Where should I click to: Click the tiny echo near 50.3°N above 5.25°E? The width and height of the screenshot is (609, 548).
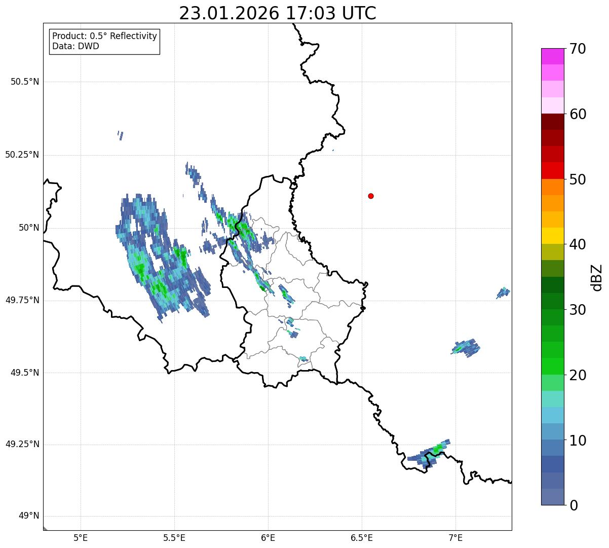[x=120, y=135]
